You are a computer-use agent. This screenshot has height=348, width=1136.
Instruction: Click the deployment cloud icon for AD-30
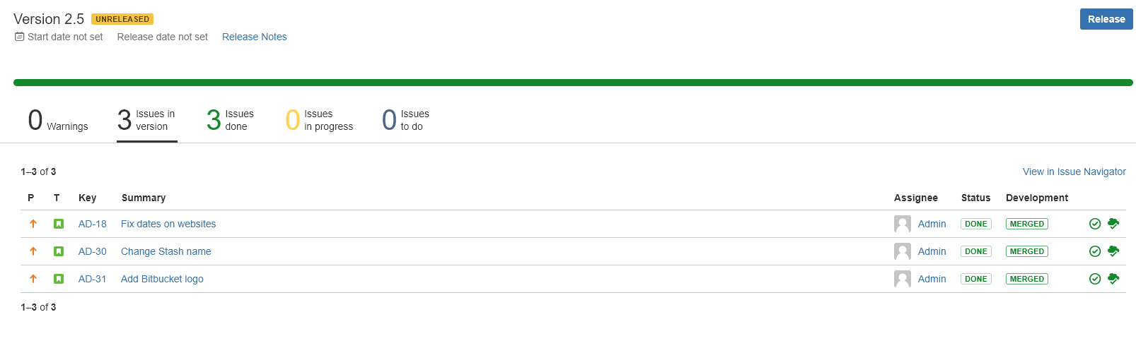(x=1113, y=251)
